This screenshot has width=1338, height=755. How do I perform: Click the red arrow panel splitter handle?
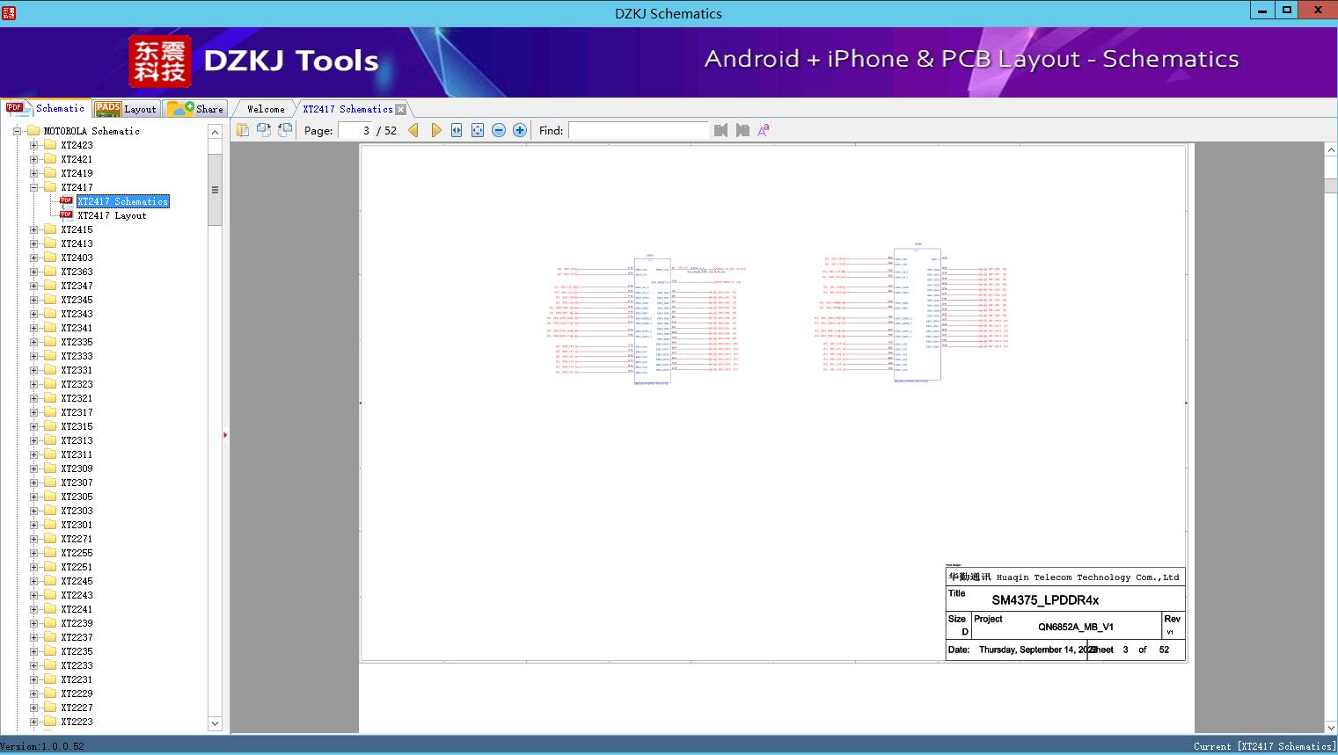coord(225,435)
